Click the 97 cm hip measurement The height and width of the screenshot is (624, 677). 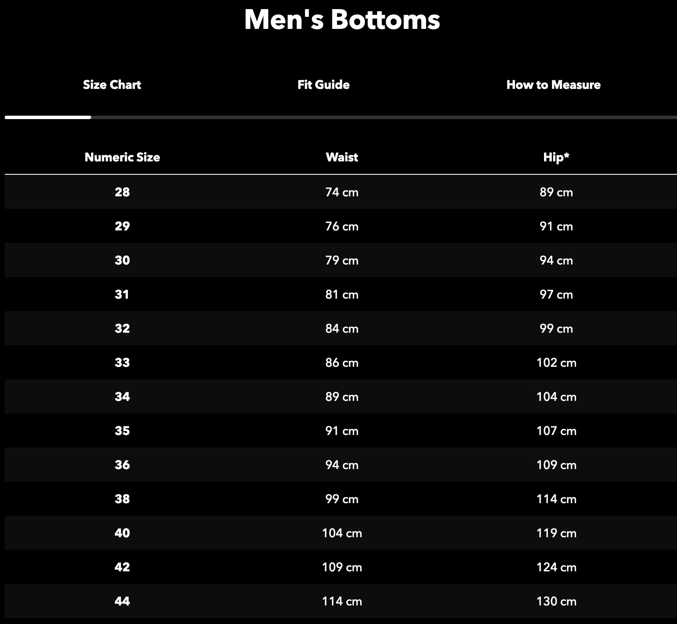point(556,294)
